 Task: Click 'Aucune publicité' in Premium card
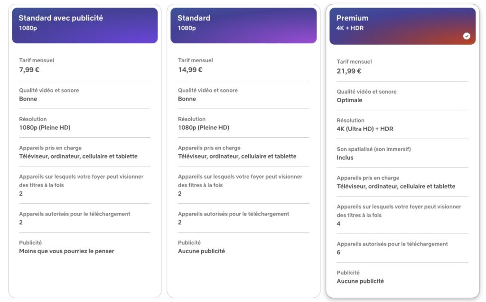point(360,281)
